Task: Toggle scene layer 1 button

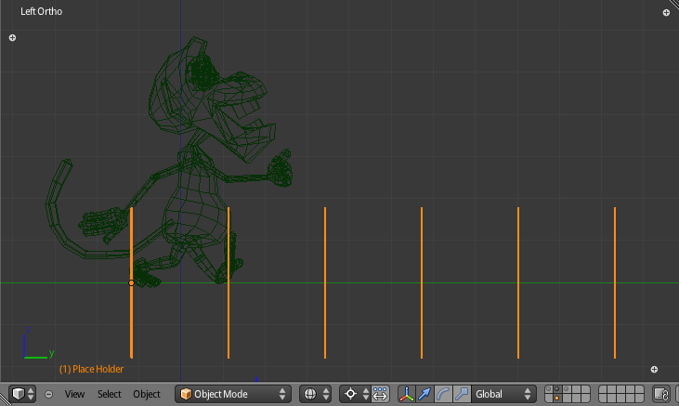Action: [549, 389]
